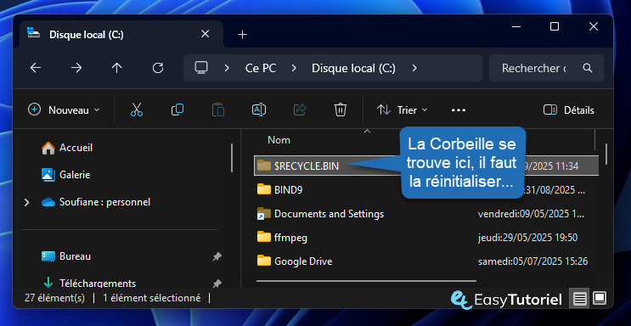Click the Share icon in toolbar

(300, 110)
